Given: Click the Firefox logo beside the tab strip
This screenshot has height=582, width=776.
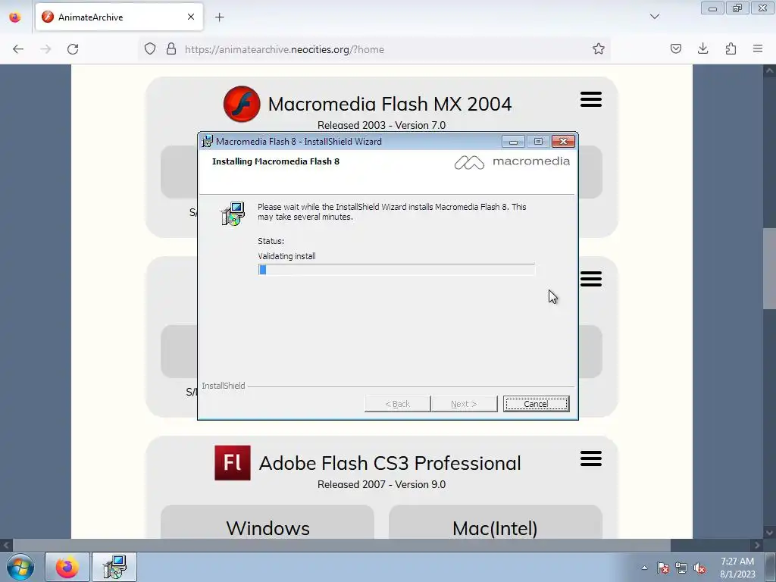Looking at the screenshot, I should click(x=15, y=17).
